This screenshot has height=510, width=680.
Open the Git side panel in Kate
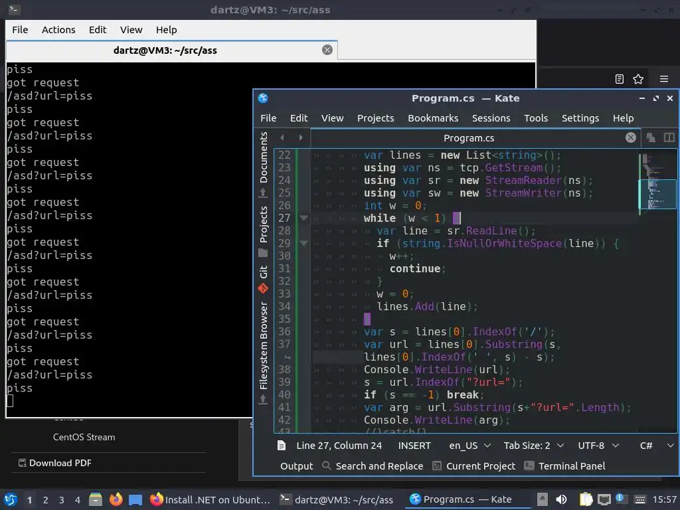point(263,280)
